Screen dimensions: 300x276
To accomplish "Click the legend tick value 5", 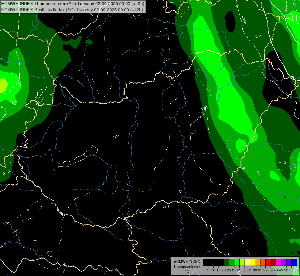I will (208, 270).
